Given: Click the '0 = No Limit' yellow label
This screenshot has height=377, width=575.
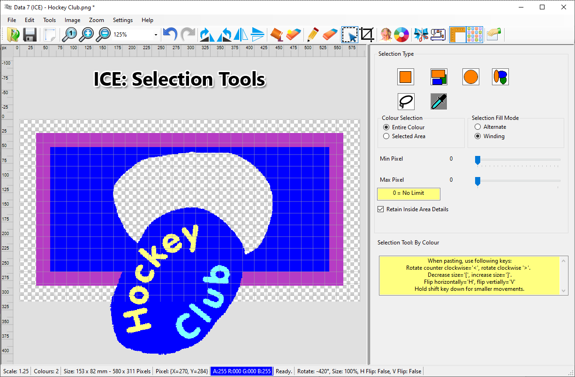Looking at the screenshot, I should click(x=409, y=193).
